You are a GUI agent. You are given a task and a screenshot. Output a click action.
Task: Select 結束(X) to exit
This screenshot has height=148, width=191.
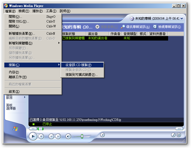33,92
